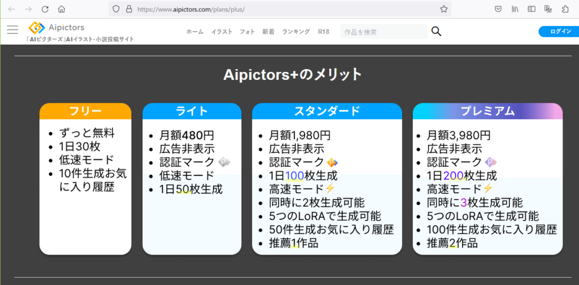Viewport: 579px width, 285px height.
Task: Click the padlock site security icon
Action: coord(129,9)
